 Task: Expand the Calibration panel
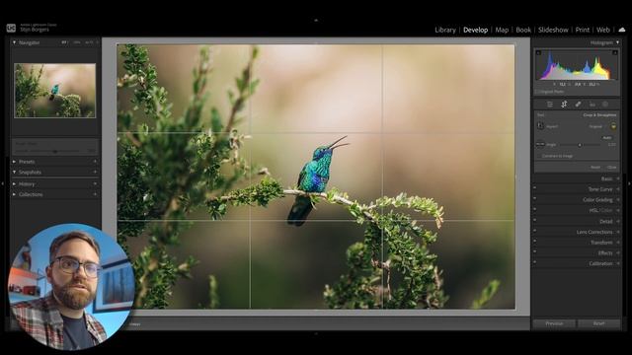618,263
